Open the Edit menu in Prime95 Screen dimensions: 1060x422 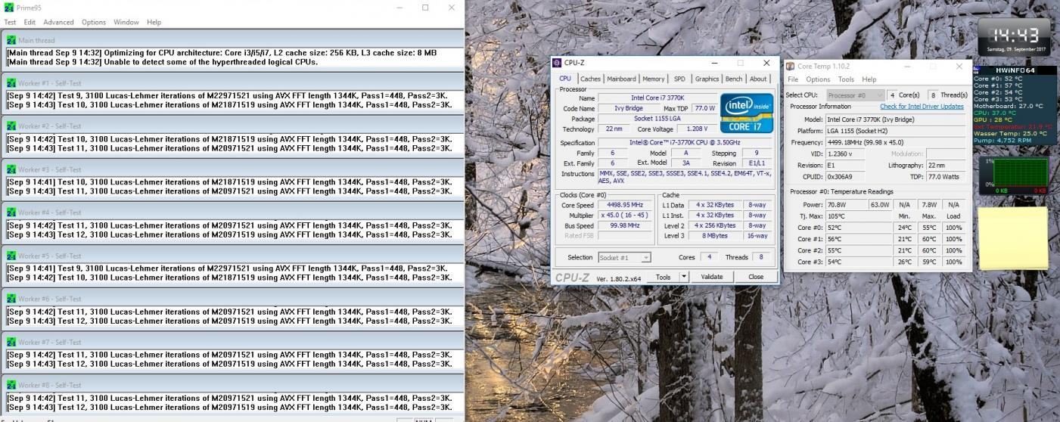click(x=30, y=22)
